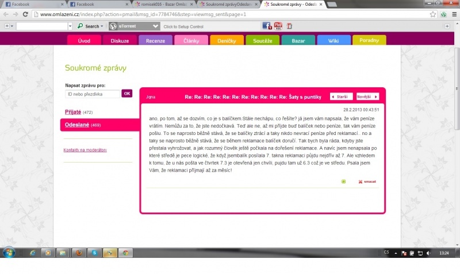Click the green reply icon below the message

tap(344, 182)
